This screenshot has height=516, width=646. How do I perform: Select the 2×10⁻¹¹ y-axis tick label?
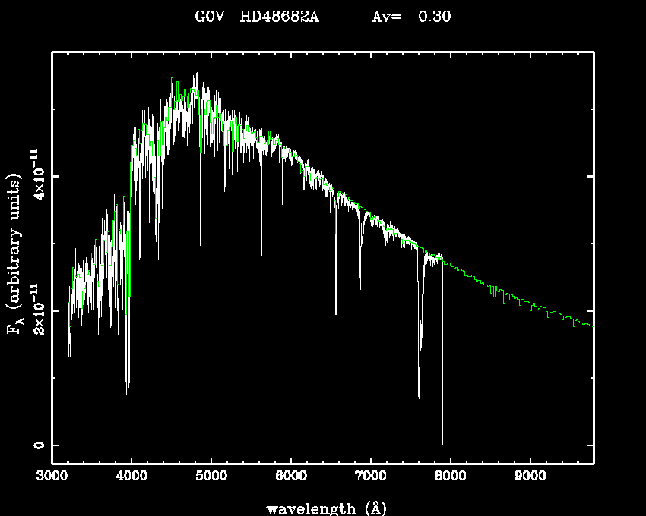(x=36, y=310)
